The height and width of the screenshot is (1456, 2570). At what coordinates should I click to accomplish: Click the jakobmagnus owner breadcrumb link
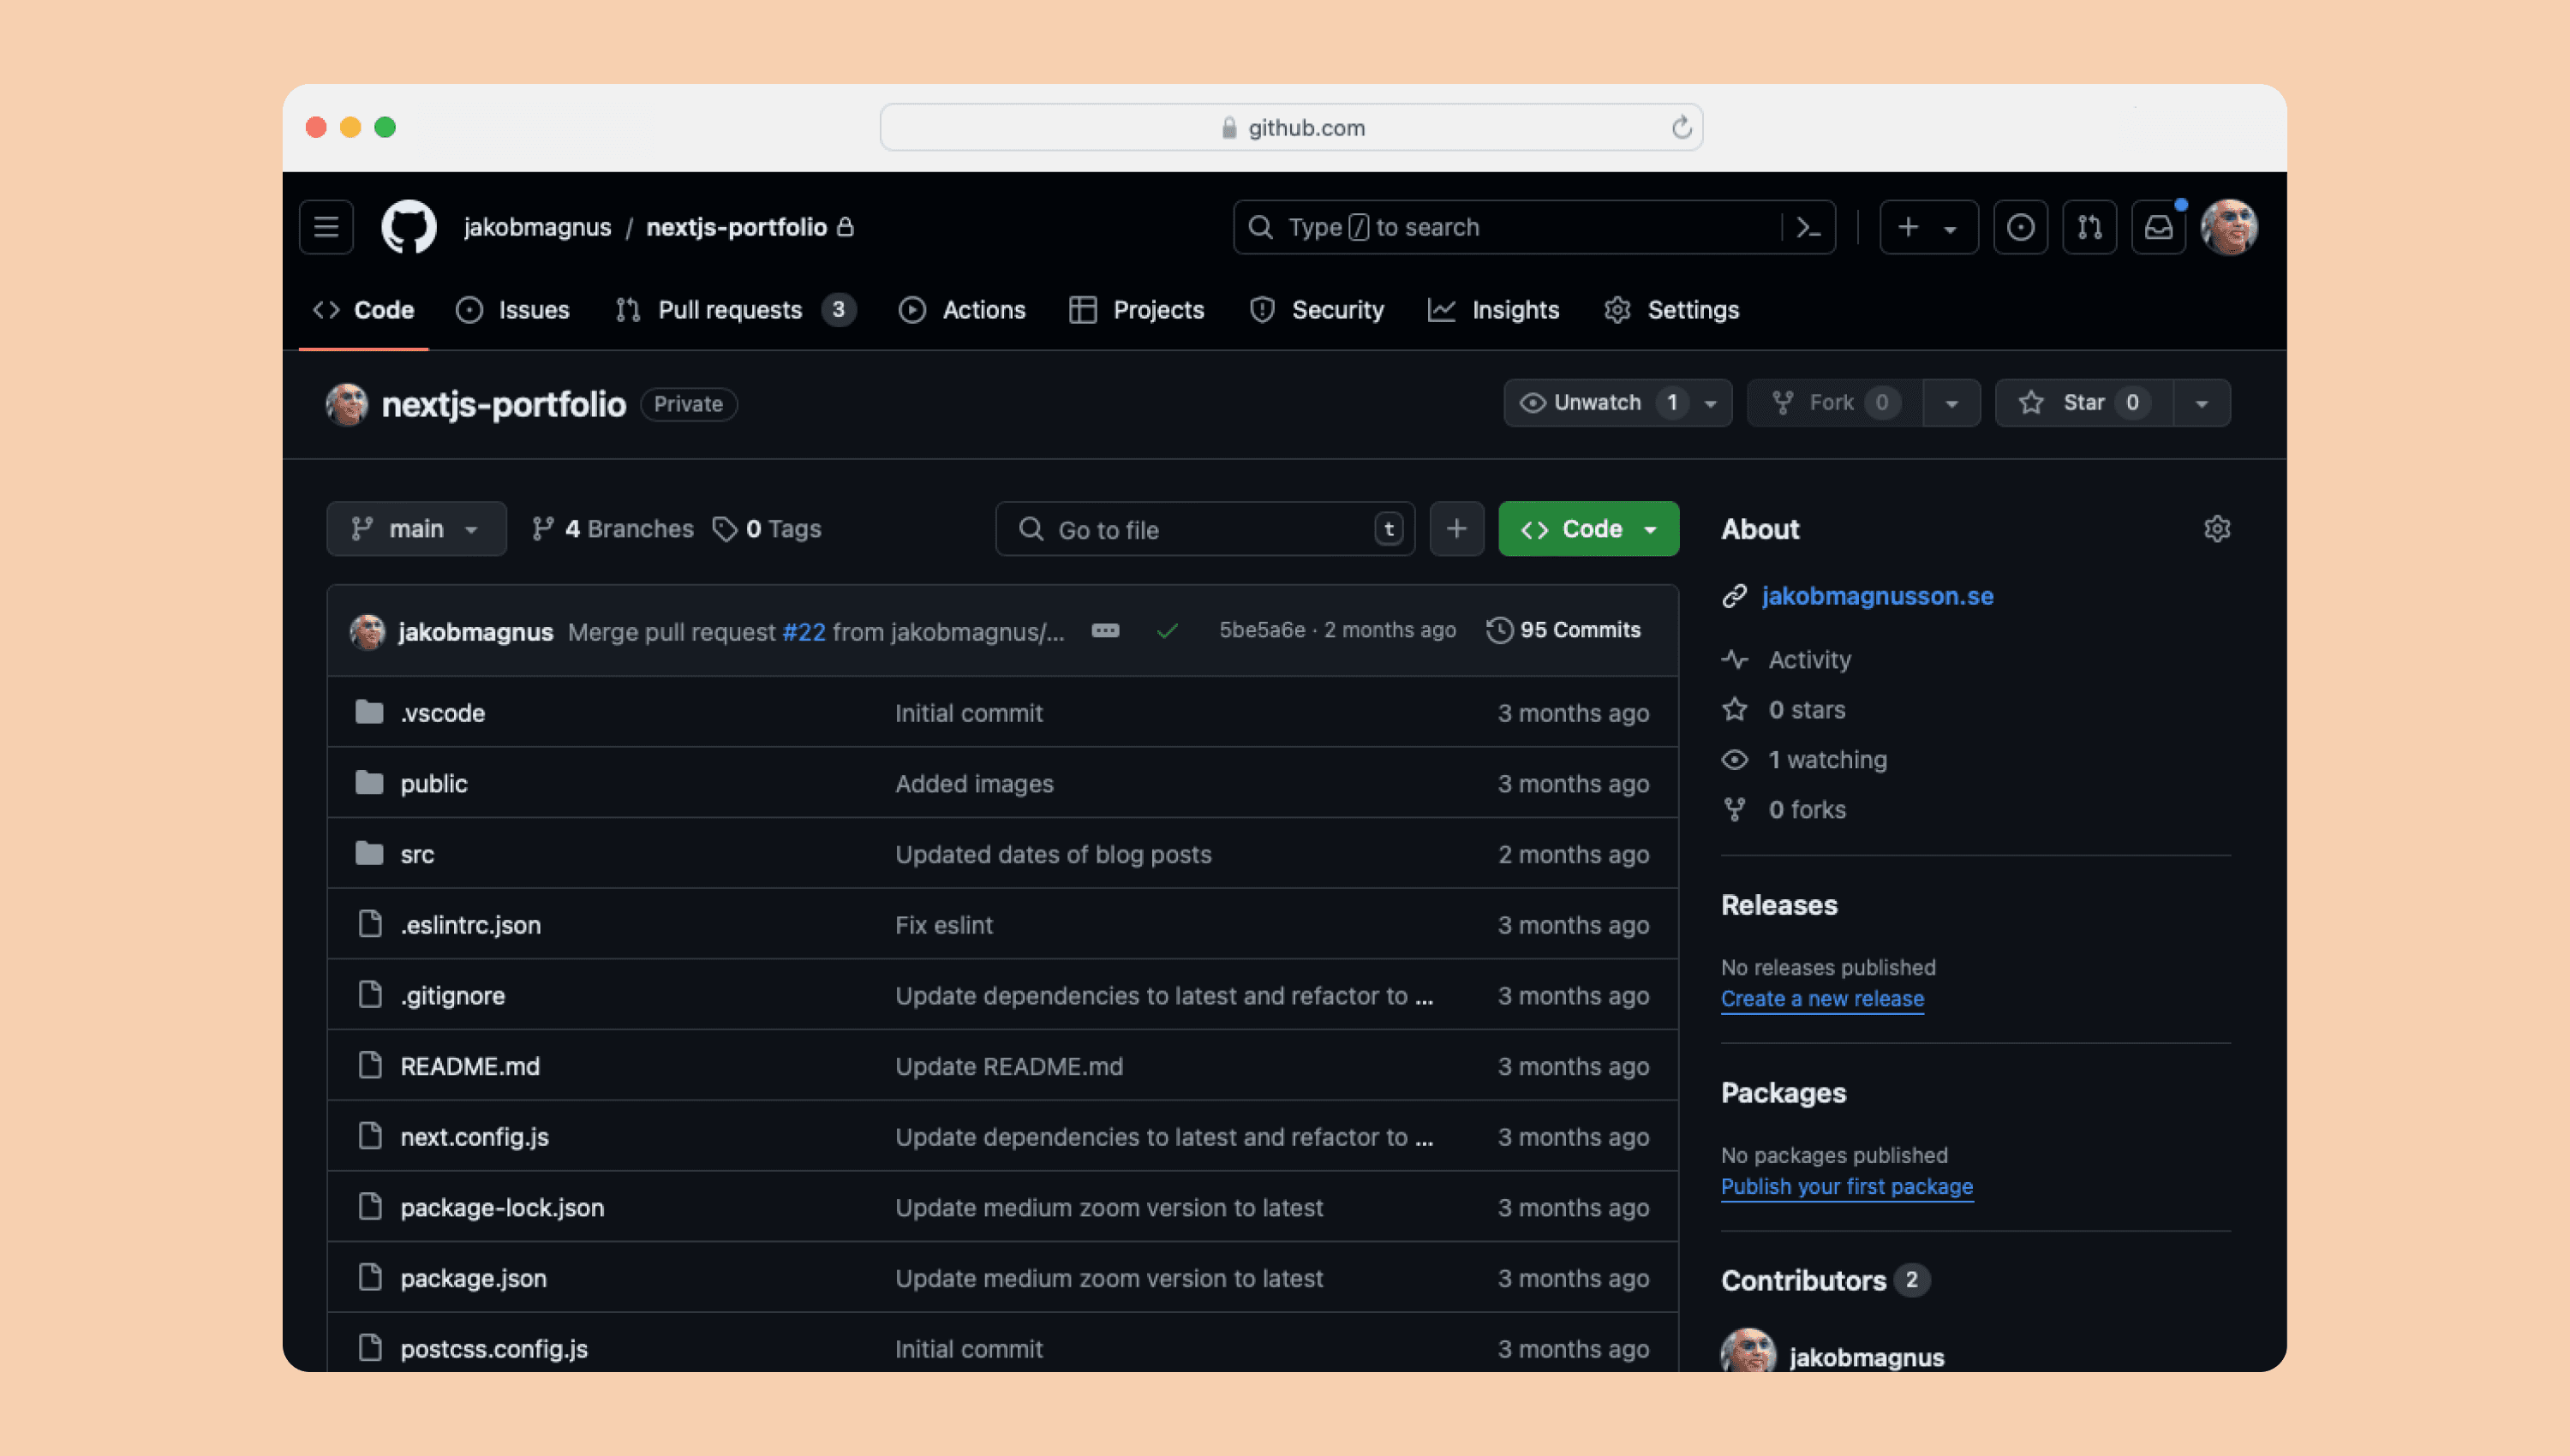coord(537,227)
